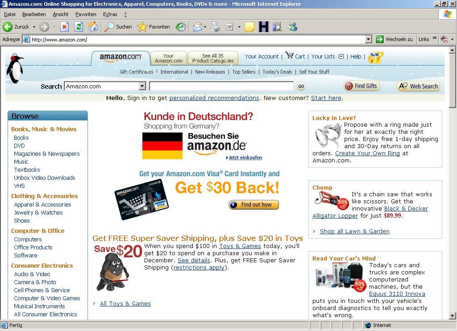Expand Your Lists dropdown arrow
The width and height of the screenshot is (457, 331).
(341, 57)
